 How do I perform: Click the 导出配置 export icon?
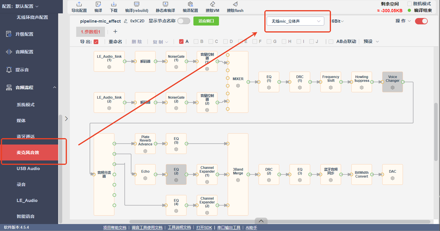coord(79,4)
